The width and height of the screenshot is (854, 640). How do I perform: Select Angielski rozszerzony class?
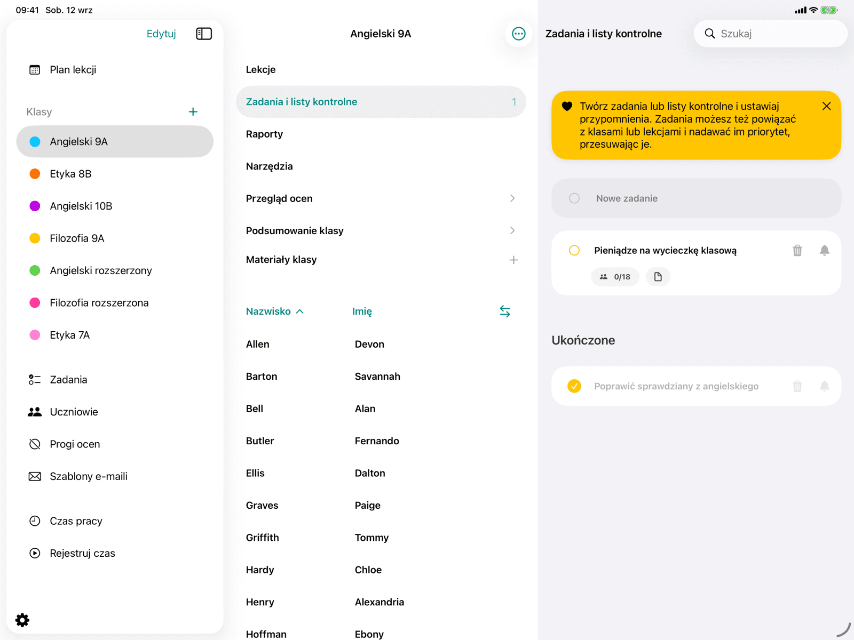115,270
